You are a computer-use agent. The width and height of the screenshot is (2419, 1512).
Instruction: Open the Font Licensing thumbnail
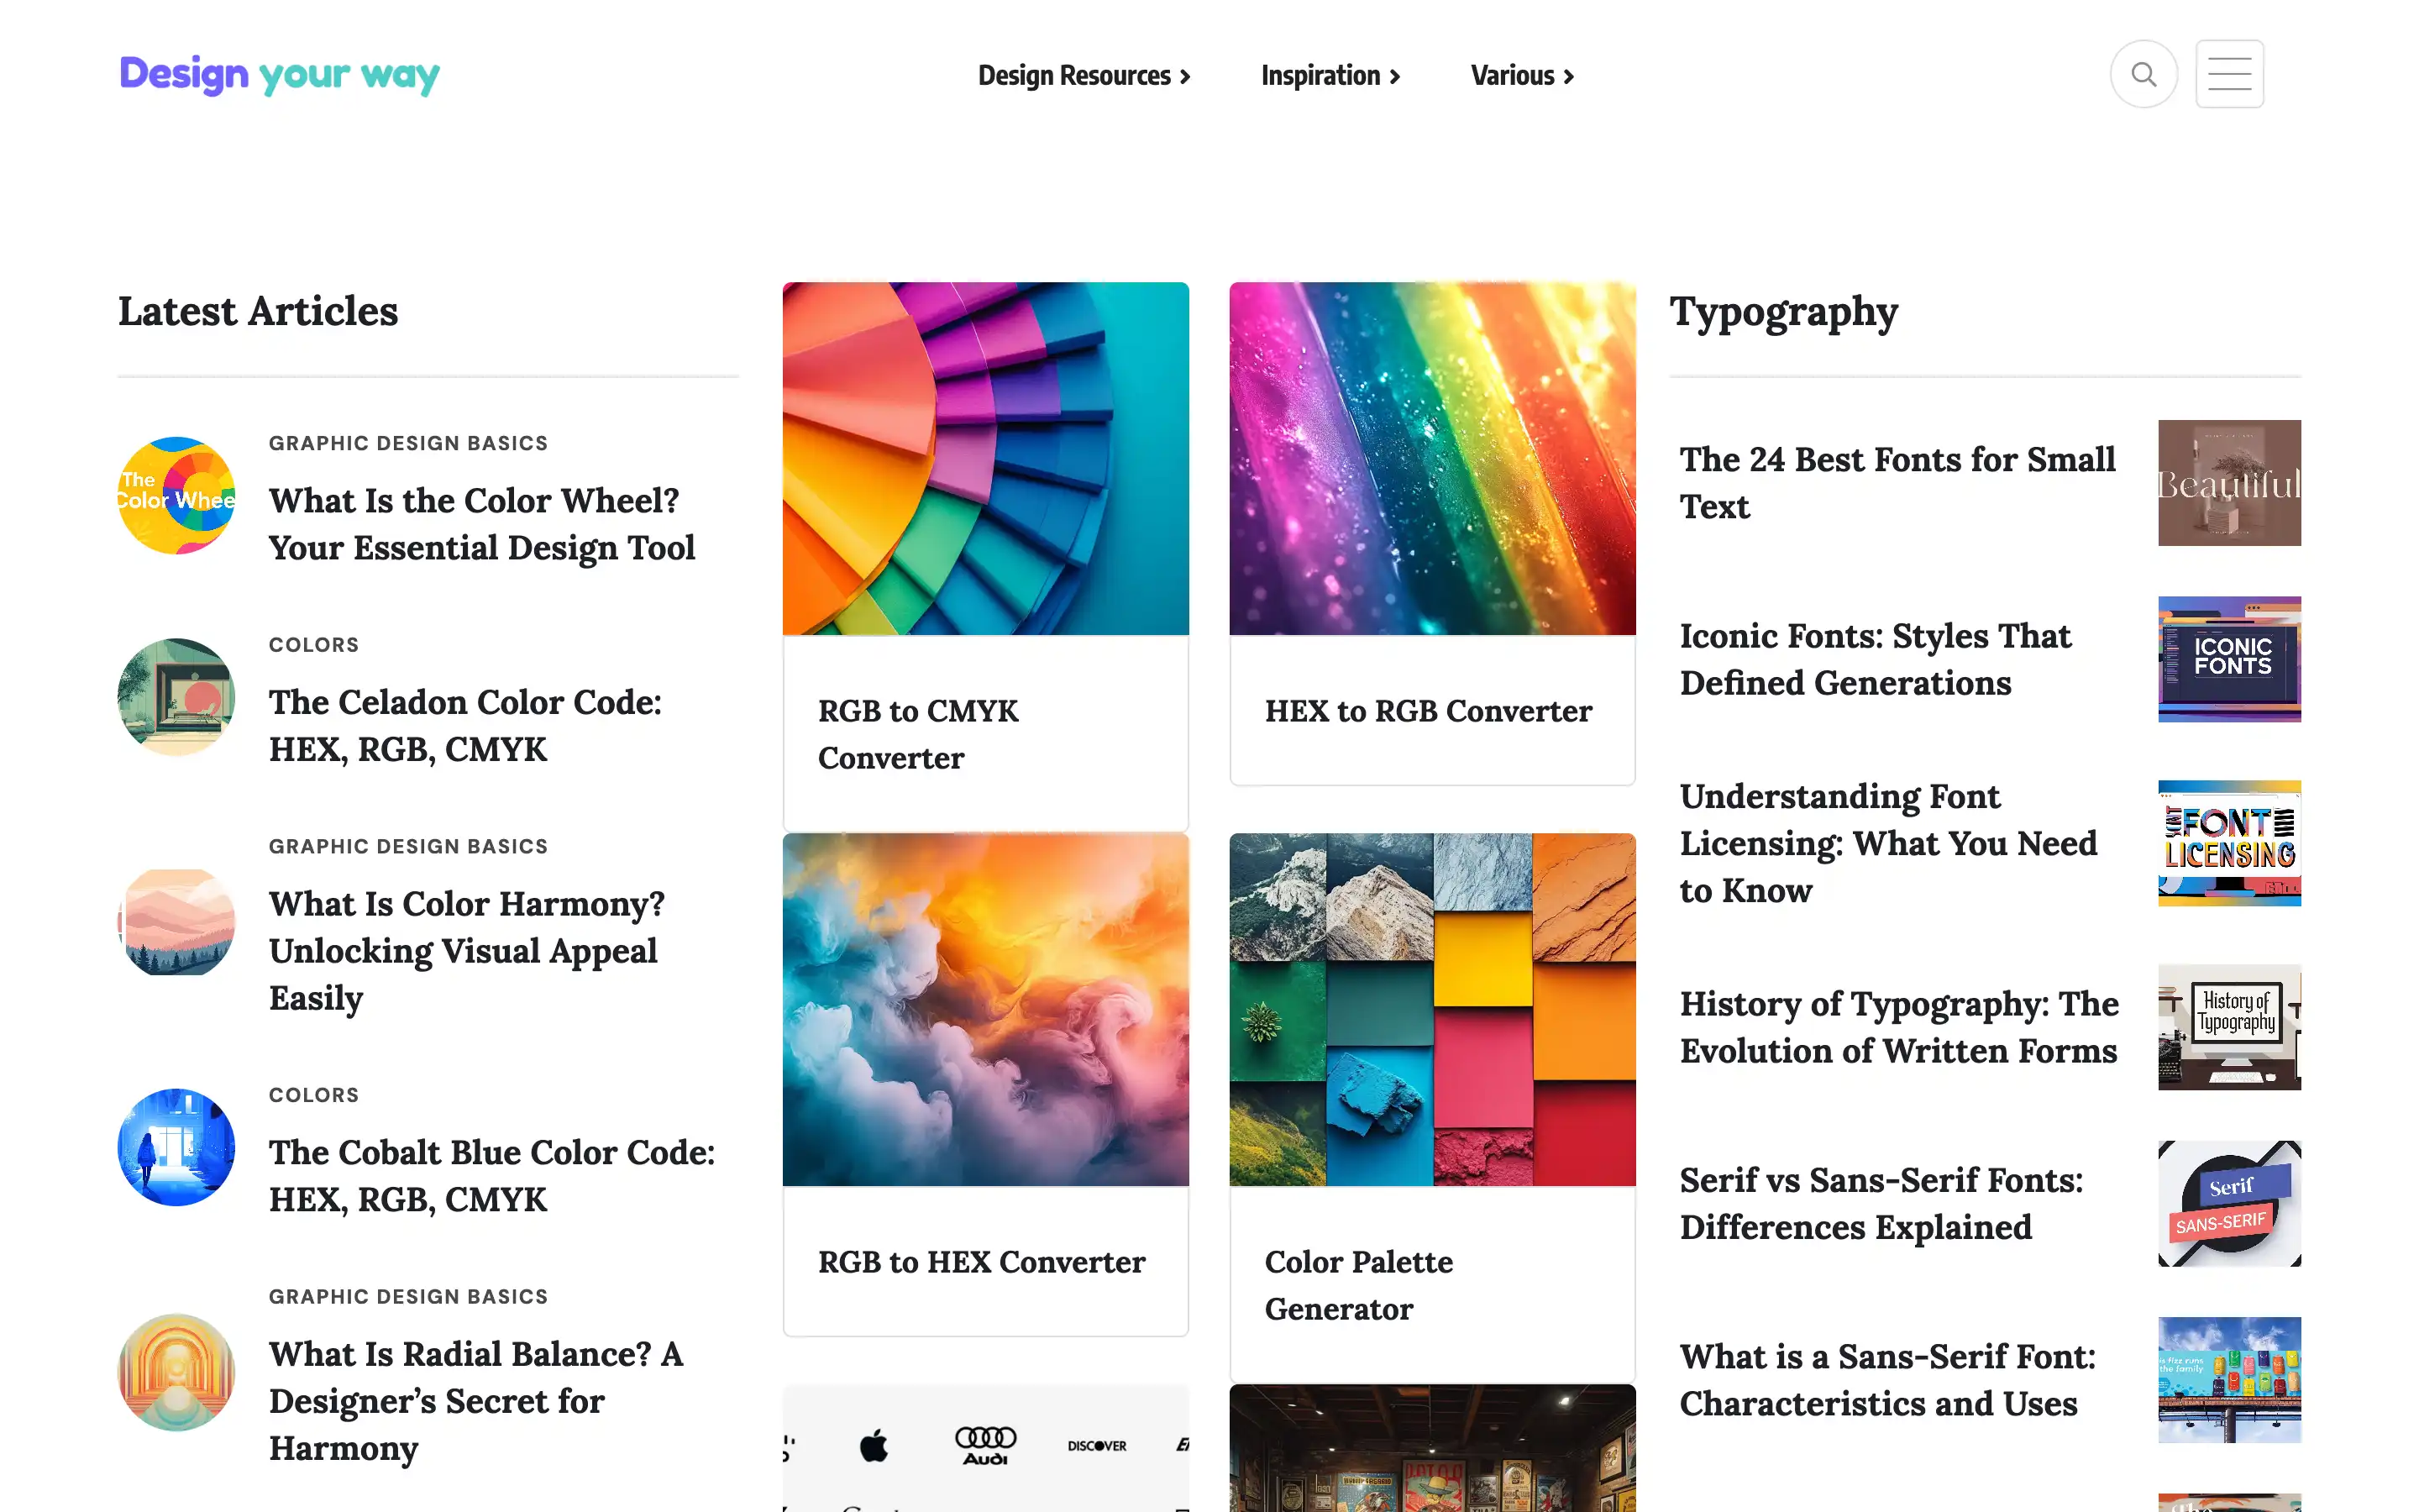[x=2229, y=843]
